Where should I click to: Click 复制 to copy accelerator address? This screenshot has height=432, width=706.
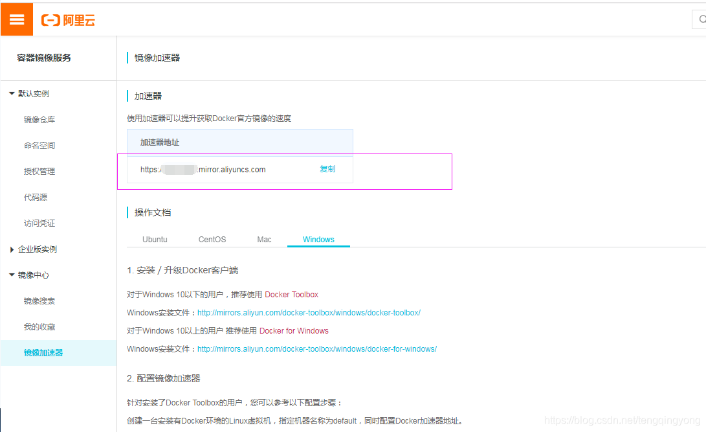pos(327,169)
